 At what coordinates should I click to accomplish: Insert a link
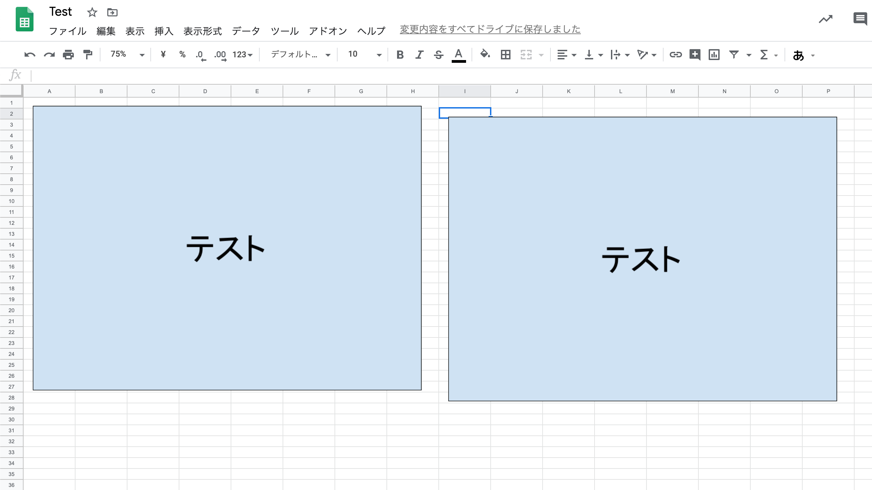(676, 55)
